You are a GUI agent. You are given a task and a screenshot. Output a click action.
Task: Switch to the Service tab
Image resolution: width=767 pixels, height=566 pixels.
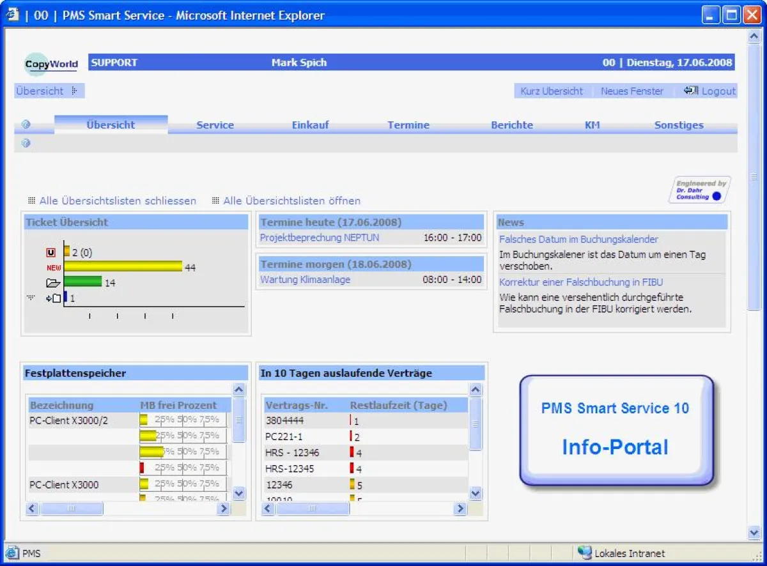click(215, 125)
